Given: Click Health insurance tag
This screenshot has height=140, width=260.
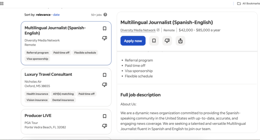Looking at the screenshot, I should [37, 94].
